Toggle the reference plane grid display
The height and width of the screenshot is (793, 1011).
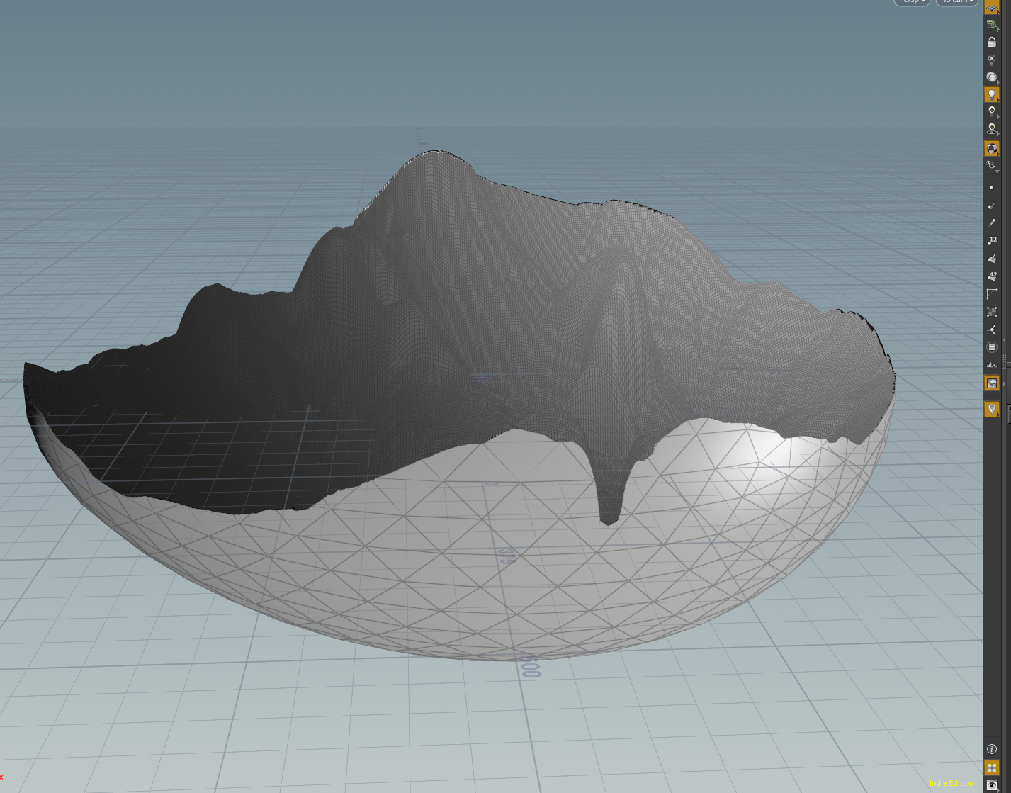tap(992, 7)
